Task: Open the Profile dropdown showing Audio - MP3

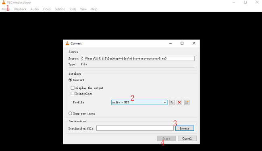Action: click(139, 102)
